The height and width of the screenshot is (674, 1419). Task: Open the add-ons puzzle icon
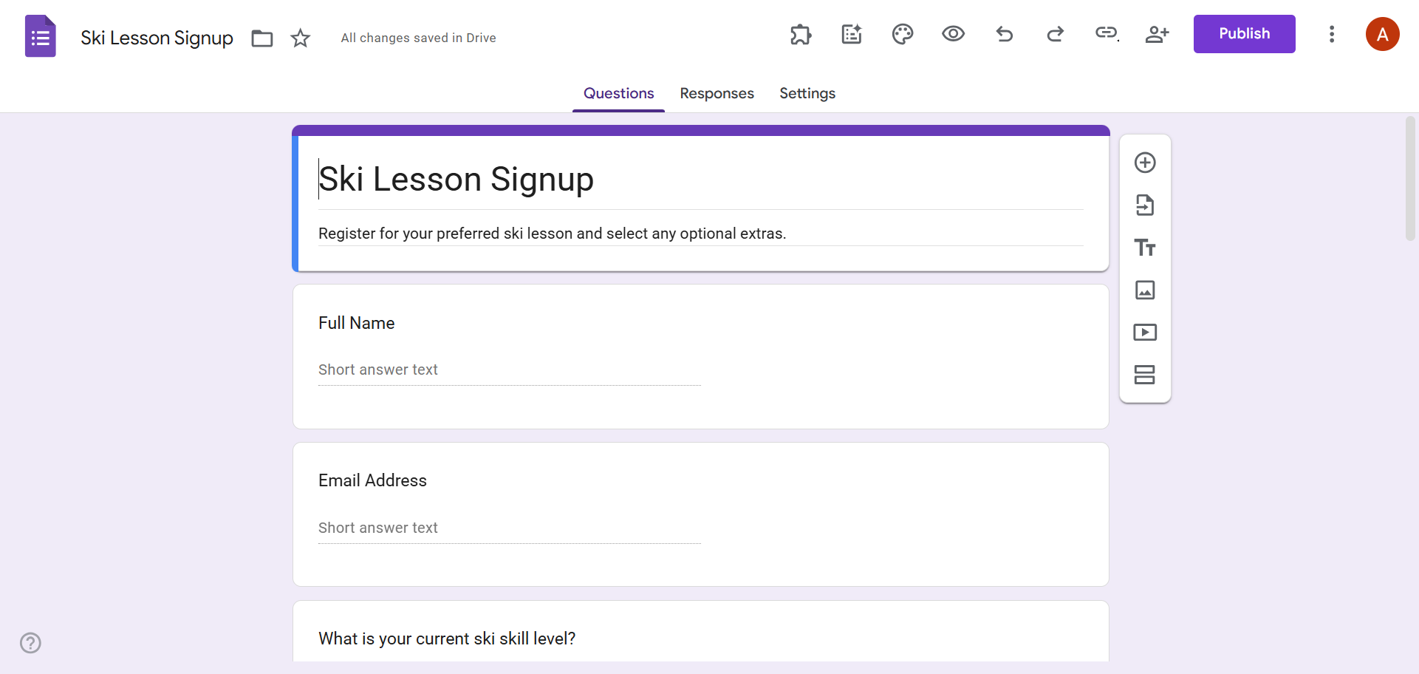801,34
